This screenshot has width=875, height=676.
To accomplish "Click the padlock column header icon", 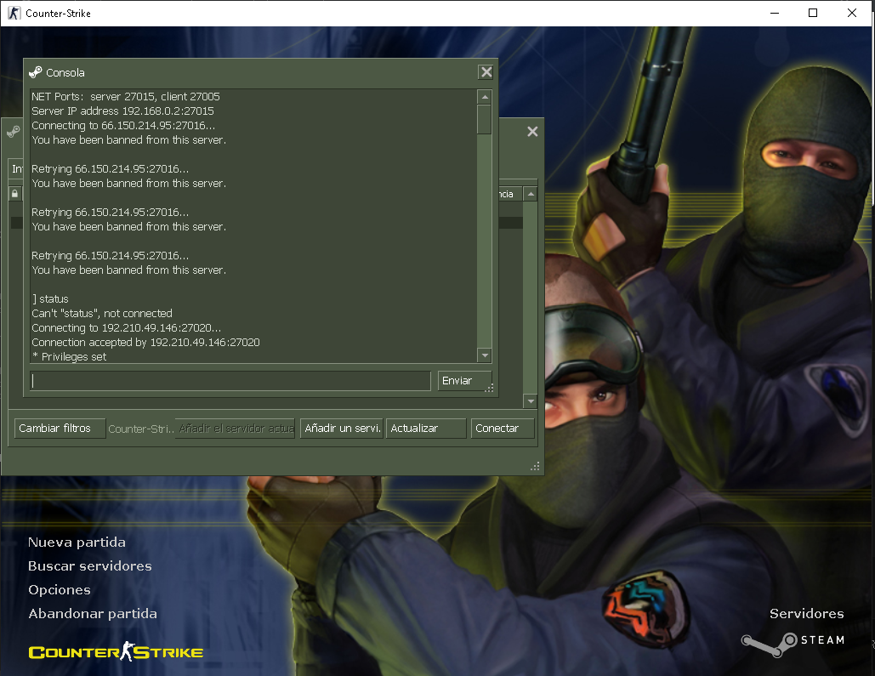I will pyautogui.click(x=15, y=194).
